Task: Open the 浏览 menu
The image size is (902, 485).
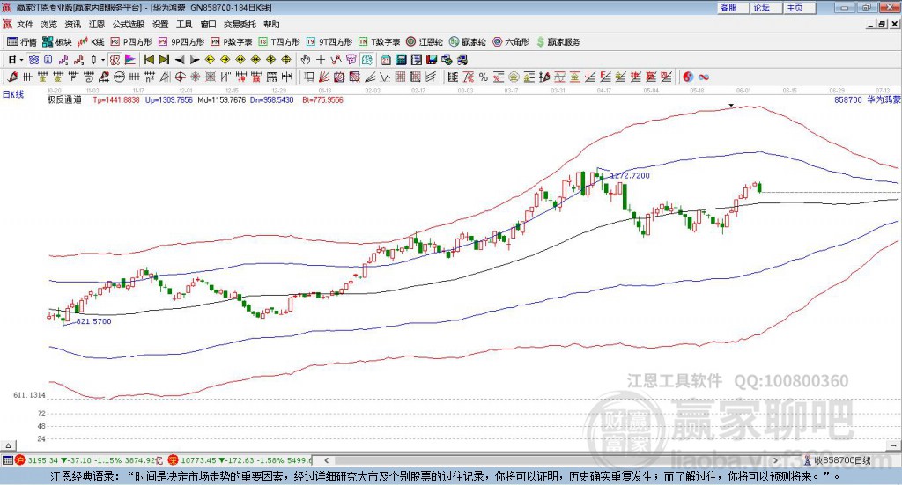Action: pyautogui.click(x=49, y=24)
